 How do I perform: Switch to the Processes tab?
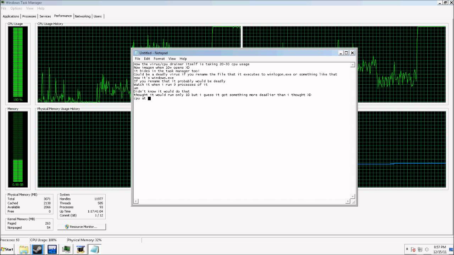click(29, 16)
